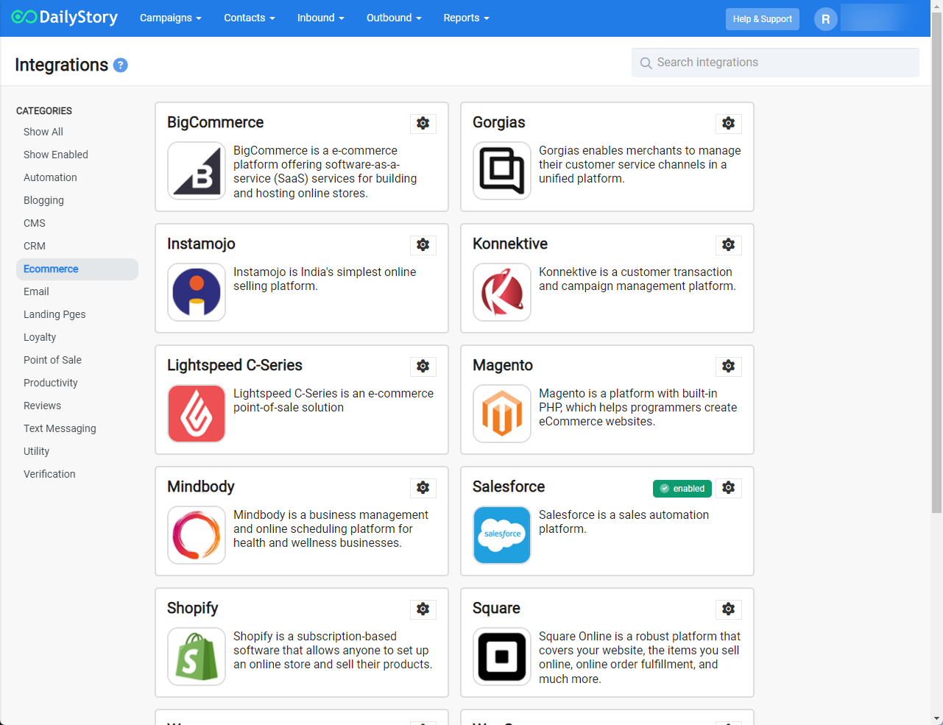943x725 pixels.
Task: Open the Gorgias integration title
Action: coord(499,123)
